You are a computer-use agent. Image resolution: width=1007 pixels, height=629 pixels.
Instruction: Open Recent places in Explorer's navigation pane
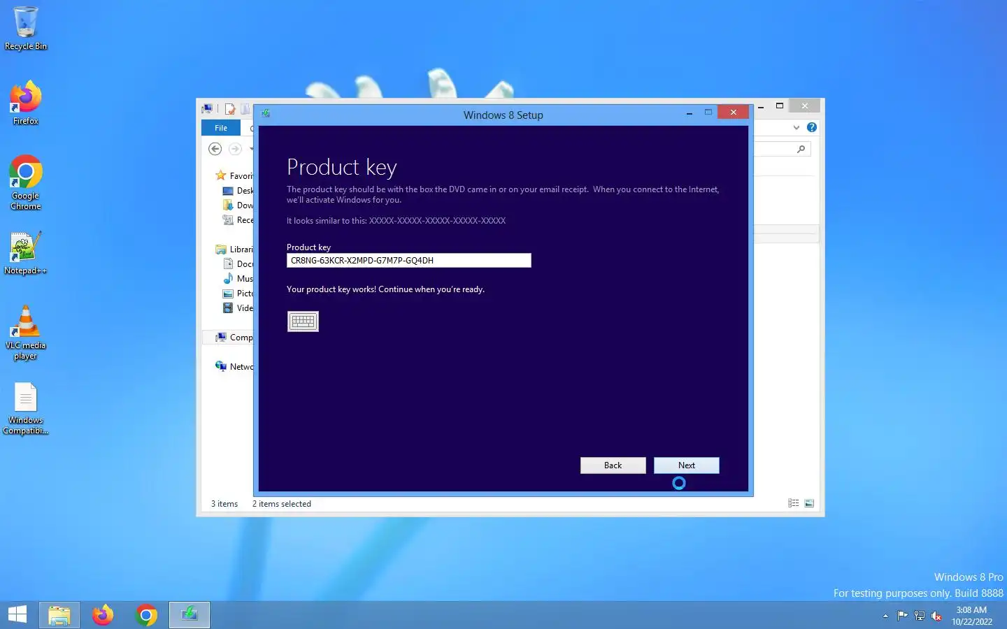238,220
